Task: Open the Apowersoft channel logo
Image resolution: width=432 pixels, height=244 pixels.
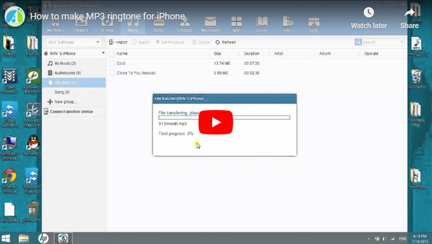Action: pos(15,17)
